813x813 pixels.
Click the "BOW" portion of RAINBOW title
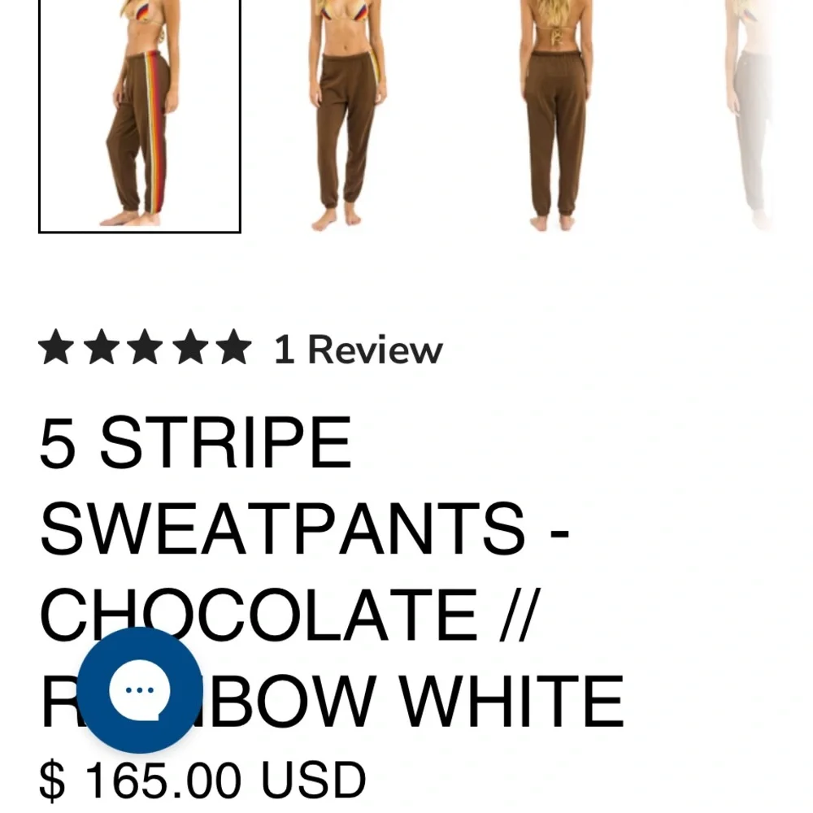tap(296, 702)
